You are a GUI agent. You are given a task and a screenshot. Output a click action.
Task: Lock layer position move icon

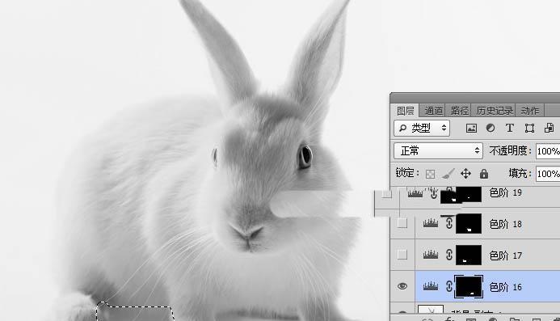click(x=465, y=174)
